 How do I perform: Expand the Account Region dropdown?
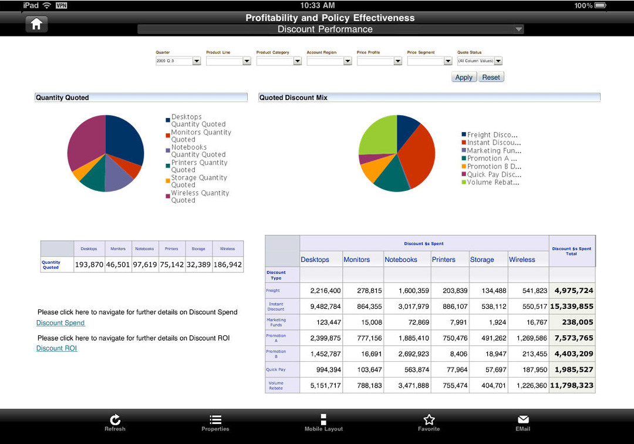point(348,61)
